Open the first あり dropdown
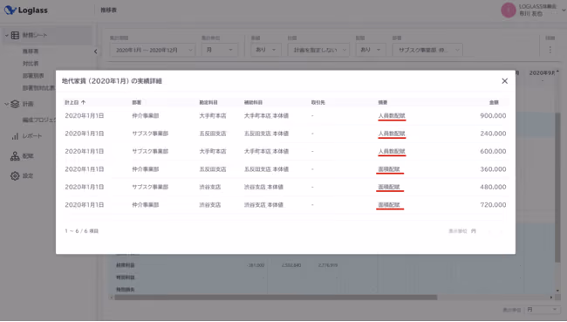This screenshot has width=567, height=322. pyautogui.click(x=266, y=50)
